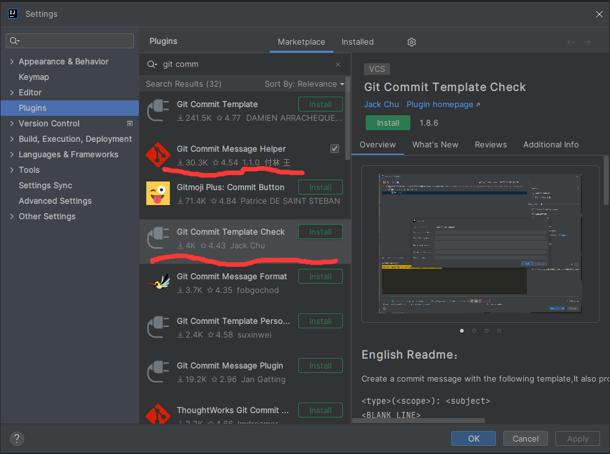Click the plugin search magnifier icon
The height and width of the screenshot is (454, 610).
152,64
